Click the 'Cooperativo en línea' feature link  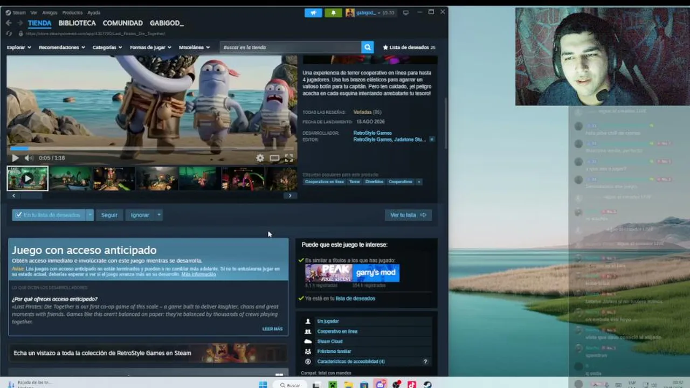[x=337, y=331]
